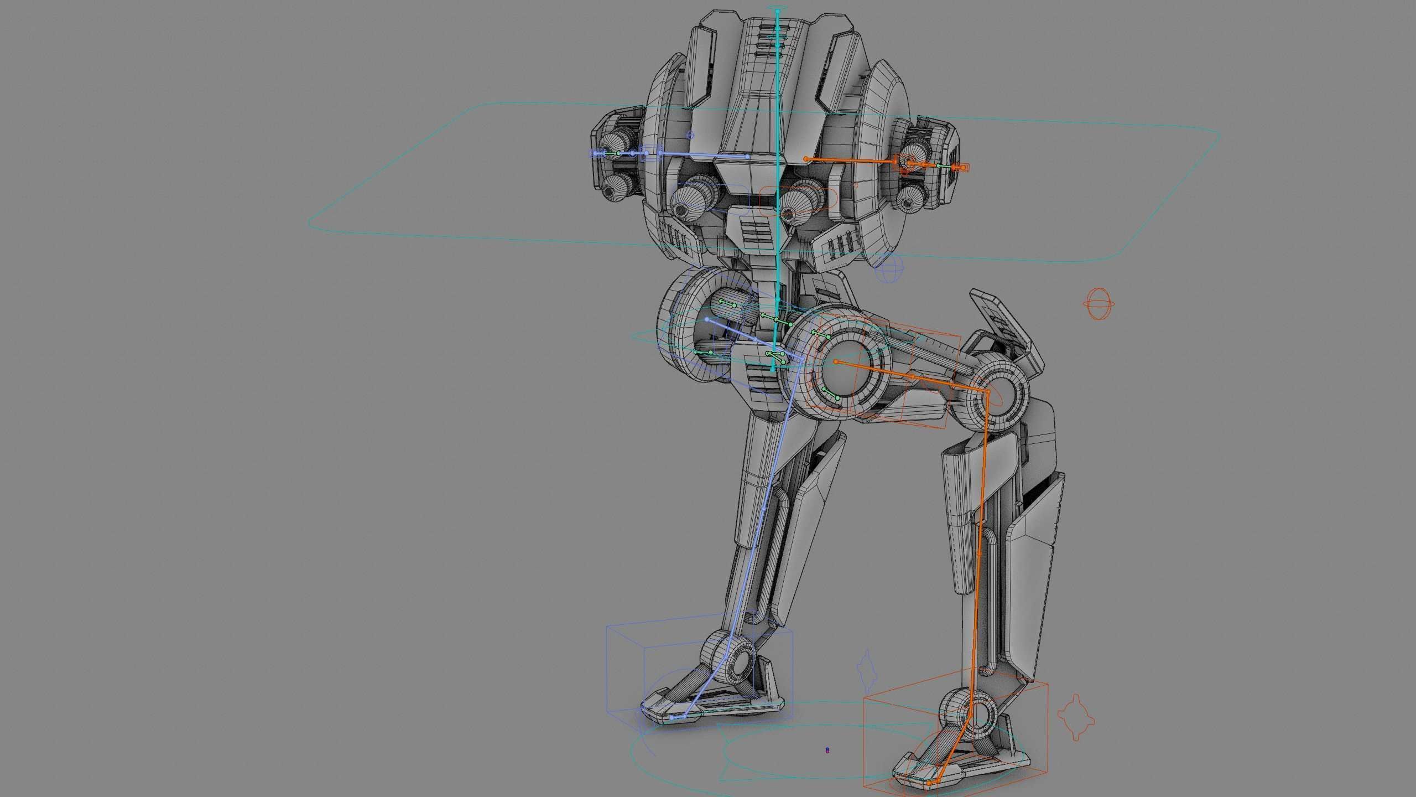
Task: Select the orange box control around the foot
Action: pyautogui.click(x=956, y=733)
